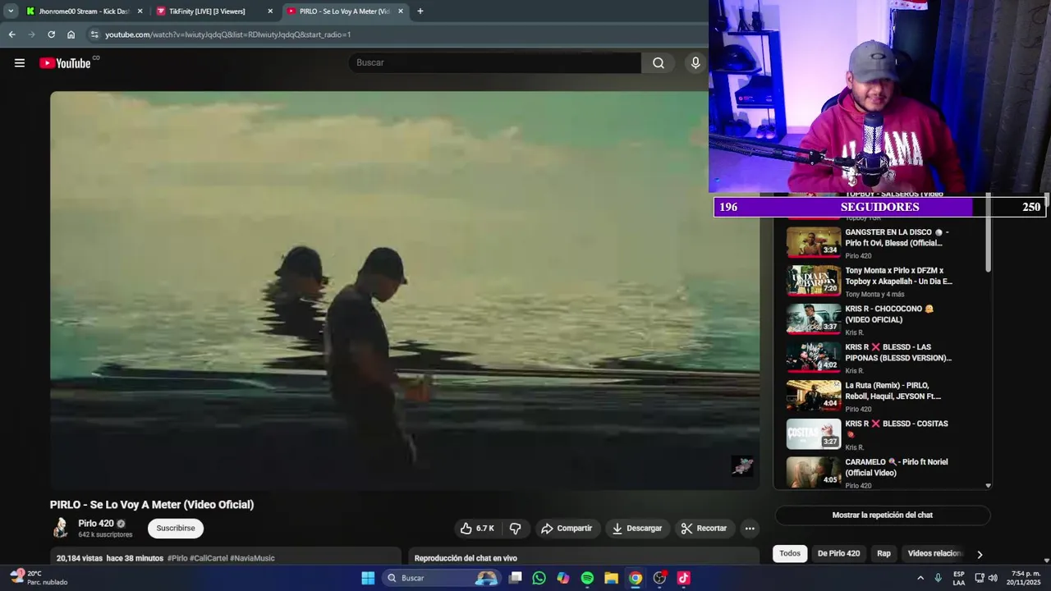Open the taskbar clock showing 7:54 p. m.
Screen dimensions: 1051x591
(1026, 578)
